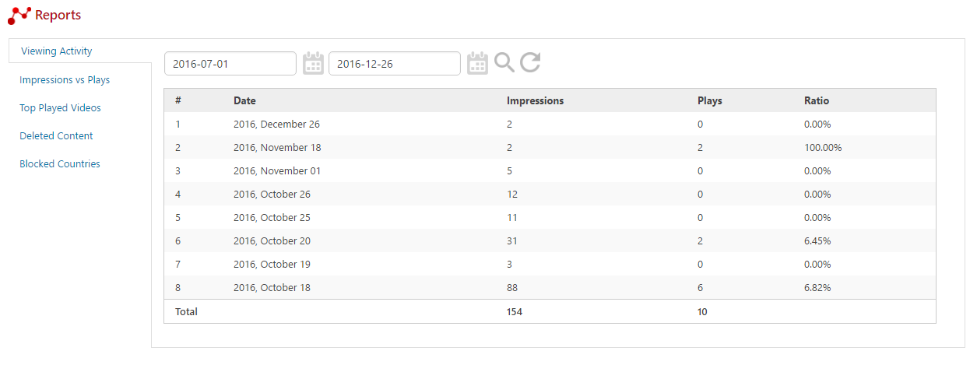Go to the Deleted Content tab
The height and width of the screenshot is (365, 977).
click(56, 136)
